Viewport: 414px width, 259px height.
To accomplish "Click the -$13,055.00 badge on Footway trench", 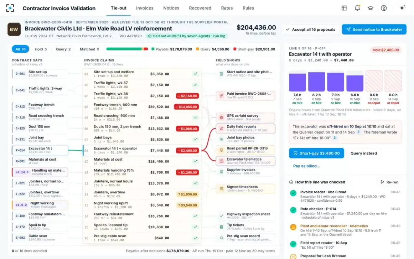I will (186, 107).
